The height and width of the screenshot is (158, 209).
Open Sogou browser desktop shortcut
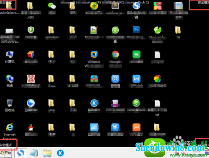[x=136, y=6]
